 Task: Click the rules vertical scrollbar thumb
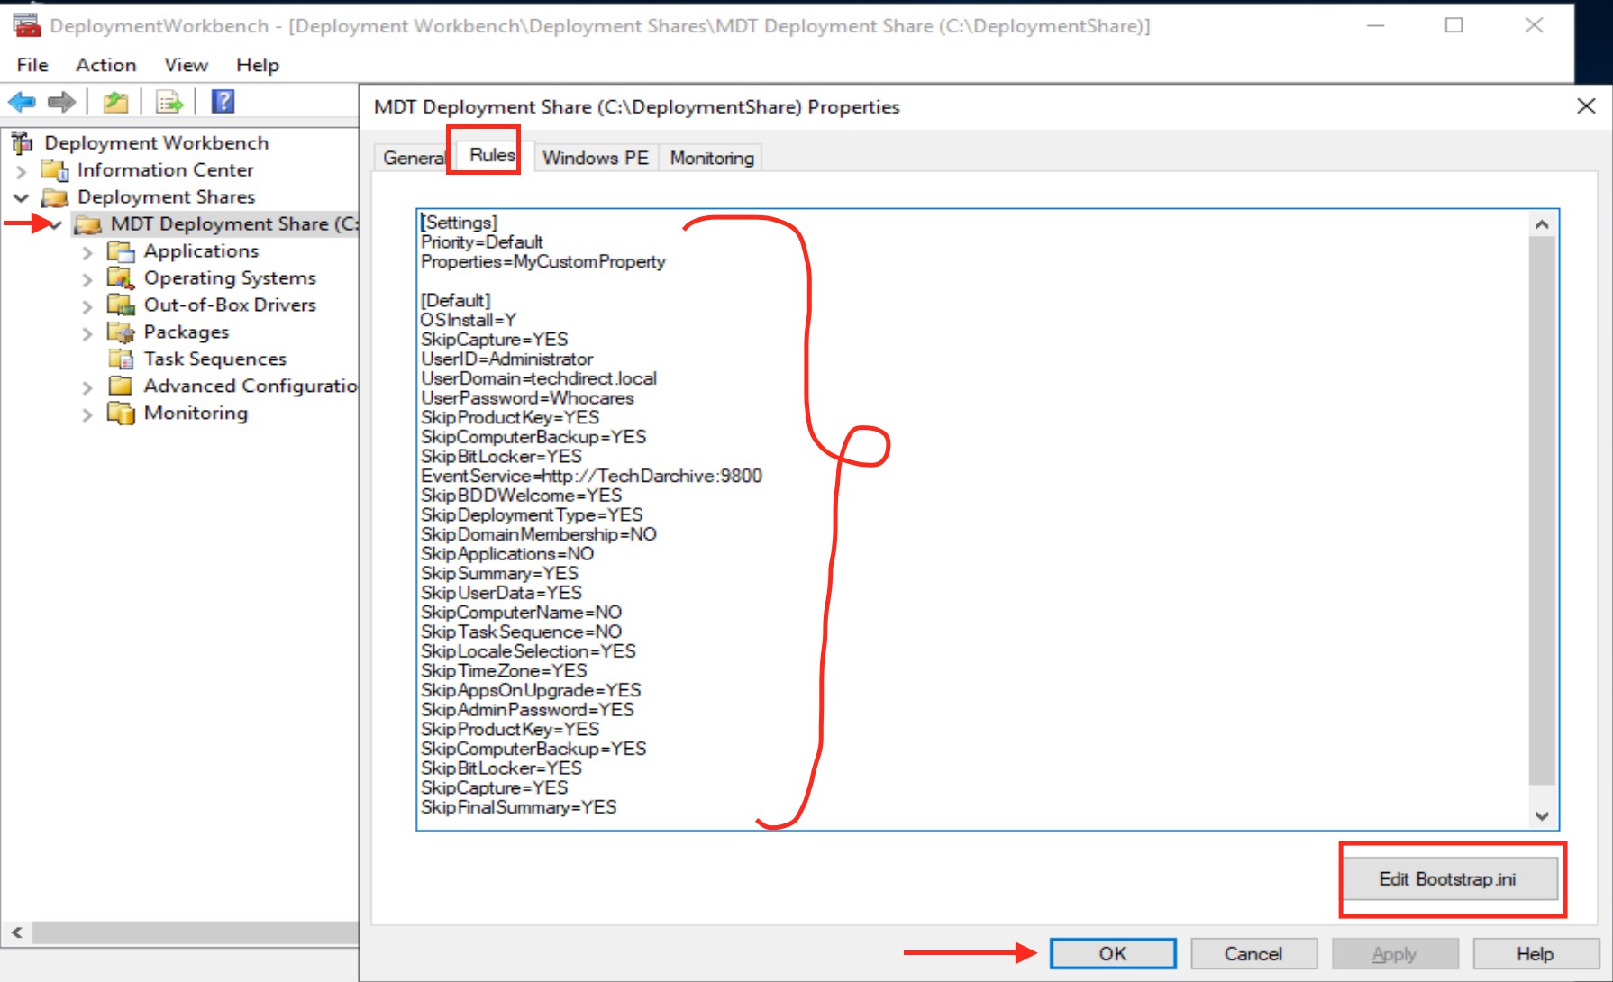point(1542,511)
